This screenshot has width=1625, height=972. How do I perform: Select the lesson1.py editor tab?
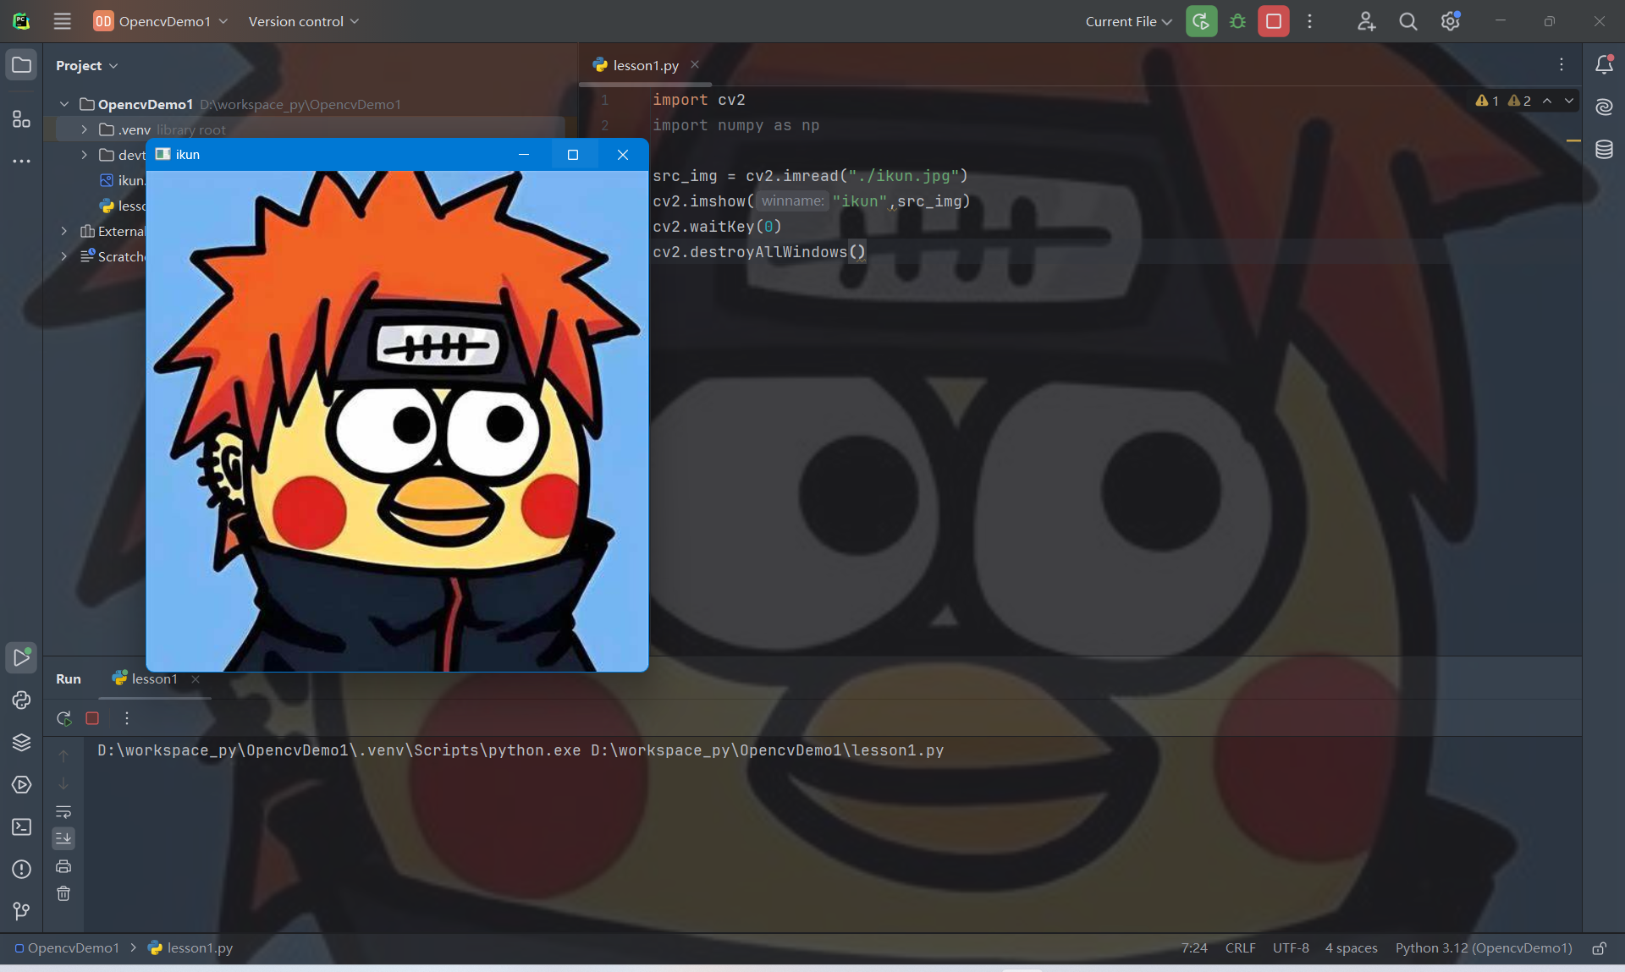tap(646, 65)
